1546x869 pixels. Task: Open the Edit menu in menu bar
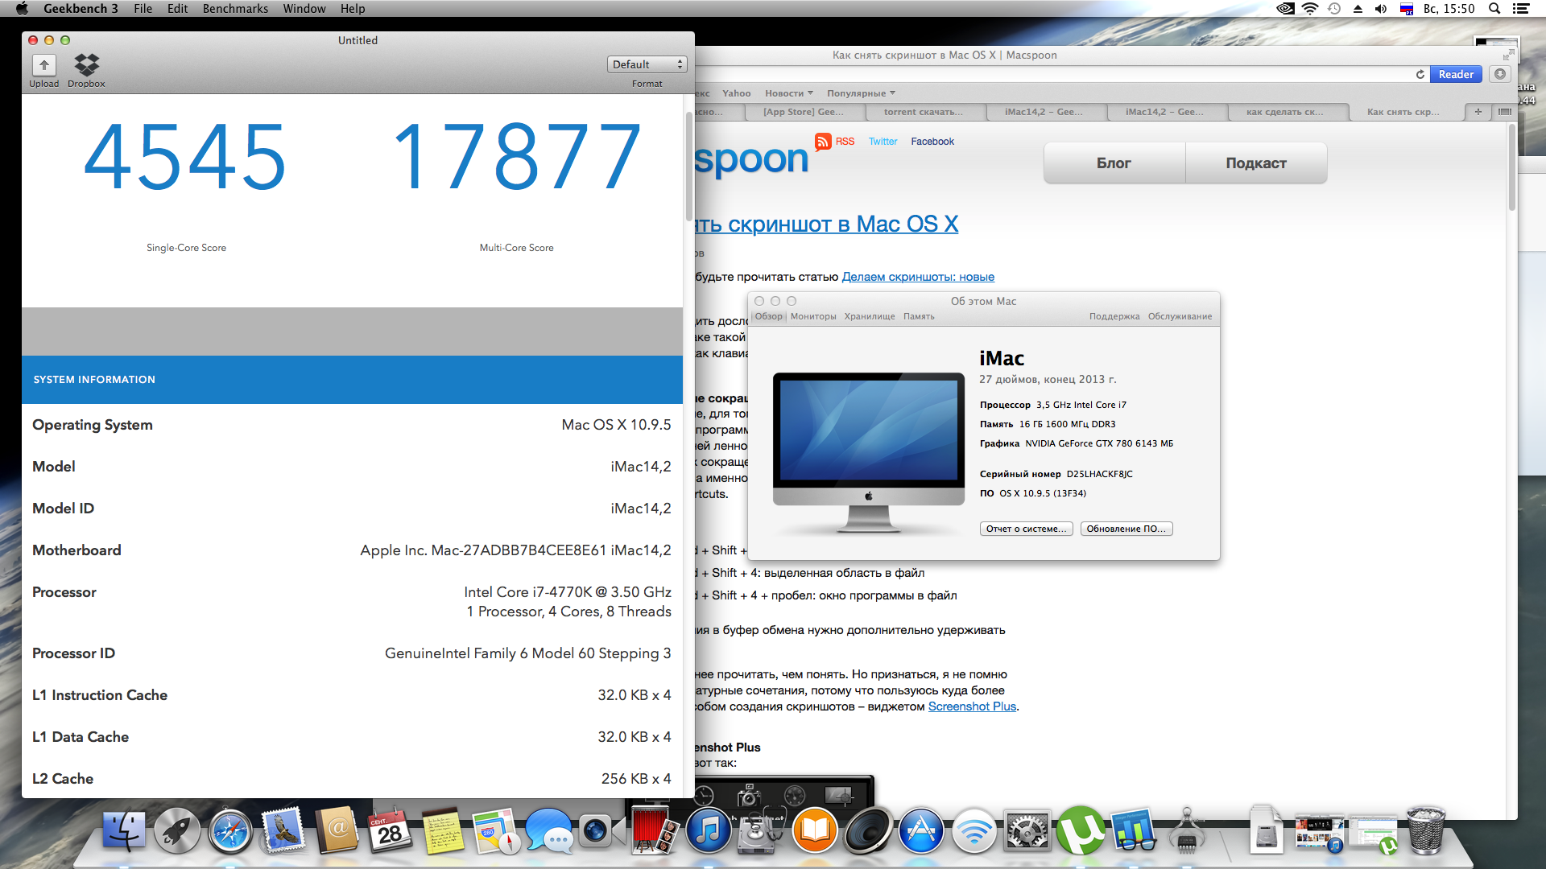177,9
